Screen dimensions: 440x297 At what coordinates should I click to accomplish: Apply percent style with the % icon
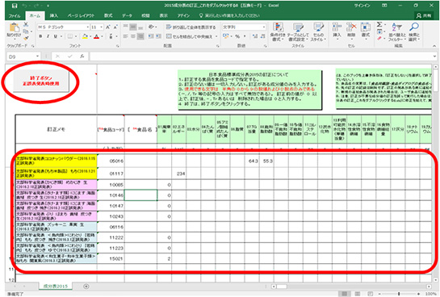click(x=237, y=36)
